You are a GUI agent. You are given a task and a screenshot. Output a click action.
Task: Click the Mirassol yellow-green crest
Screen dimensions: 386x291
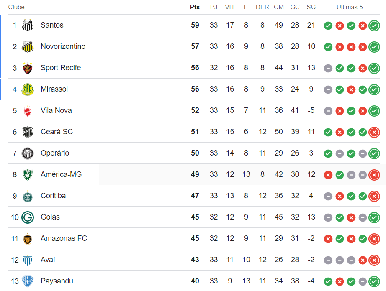[x=28, y=89]
